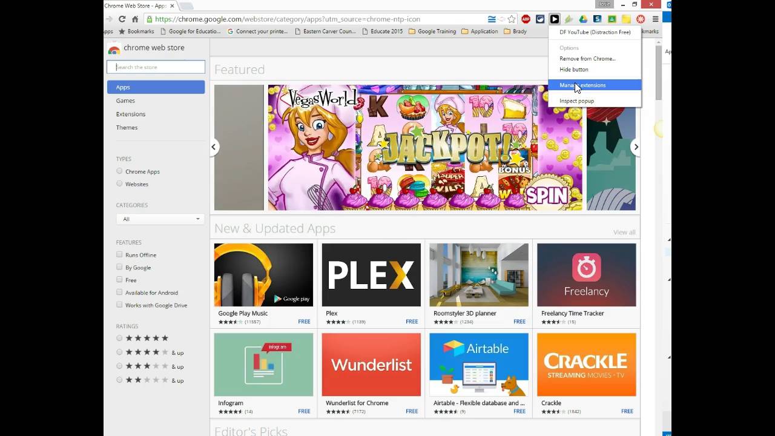Click the reload page icon

pos(122,19)
